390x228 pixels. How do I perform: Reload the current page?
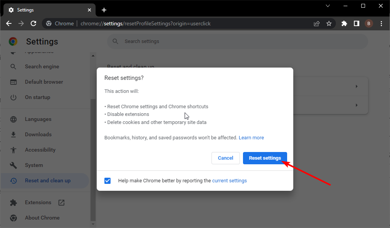coord(33,23)
